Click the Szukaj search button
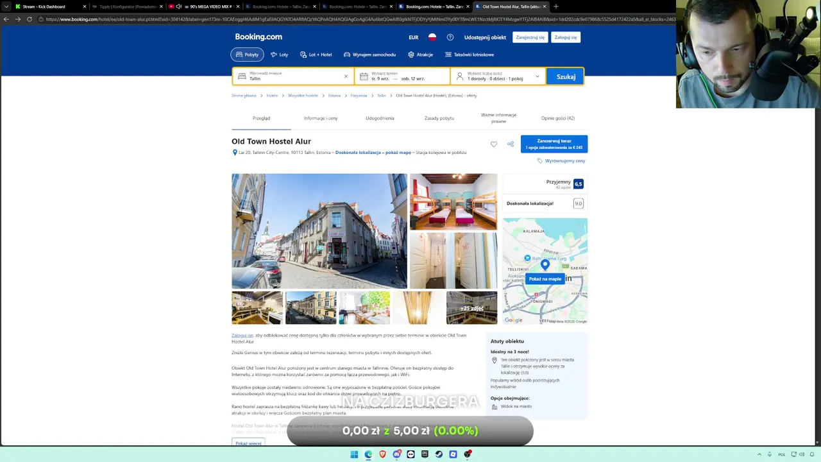The image size is (821, 462). pyautogui.click(x=566, y=76)
